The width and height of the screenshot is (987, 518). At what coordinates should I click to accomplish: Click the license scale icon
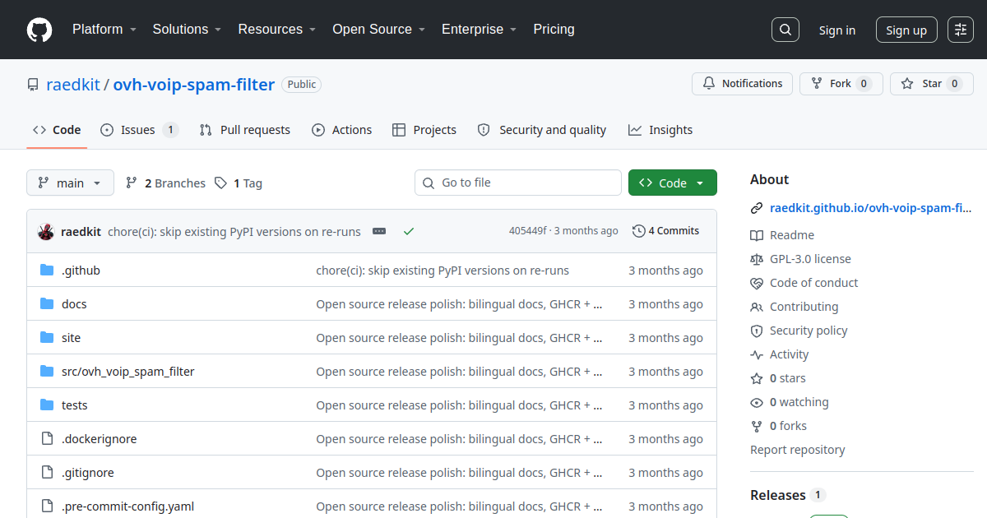[x=757, y=259]
